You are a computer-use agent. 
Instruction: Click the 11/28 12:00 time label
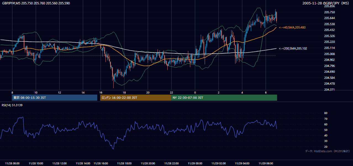[59, 163]
